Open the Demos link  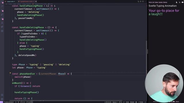165,2
